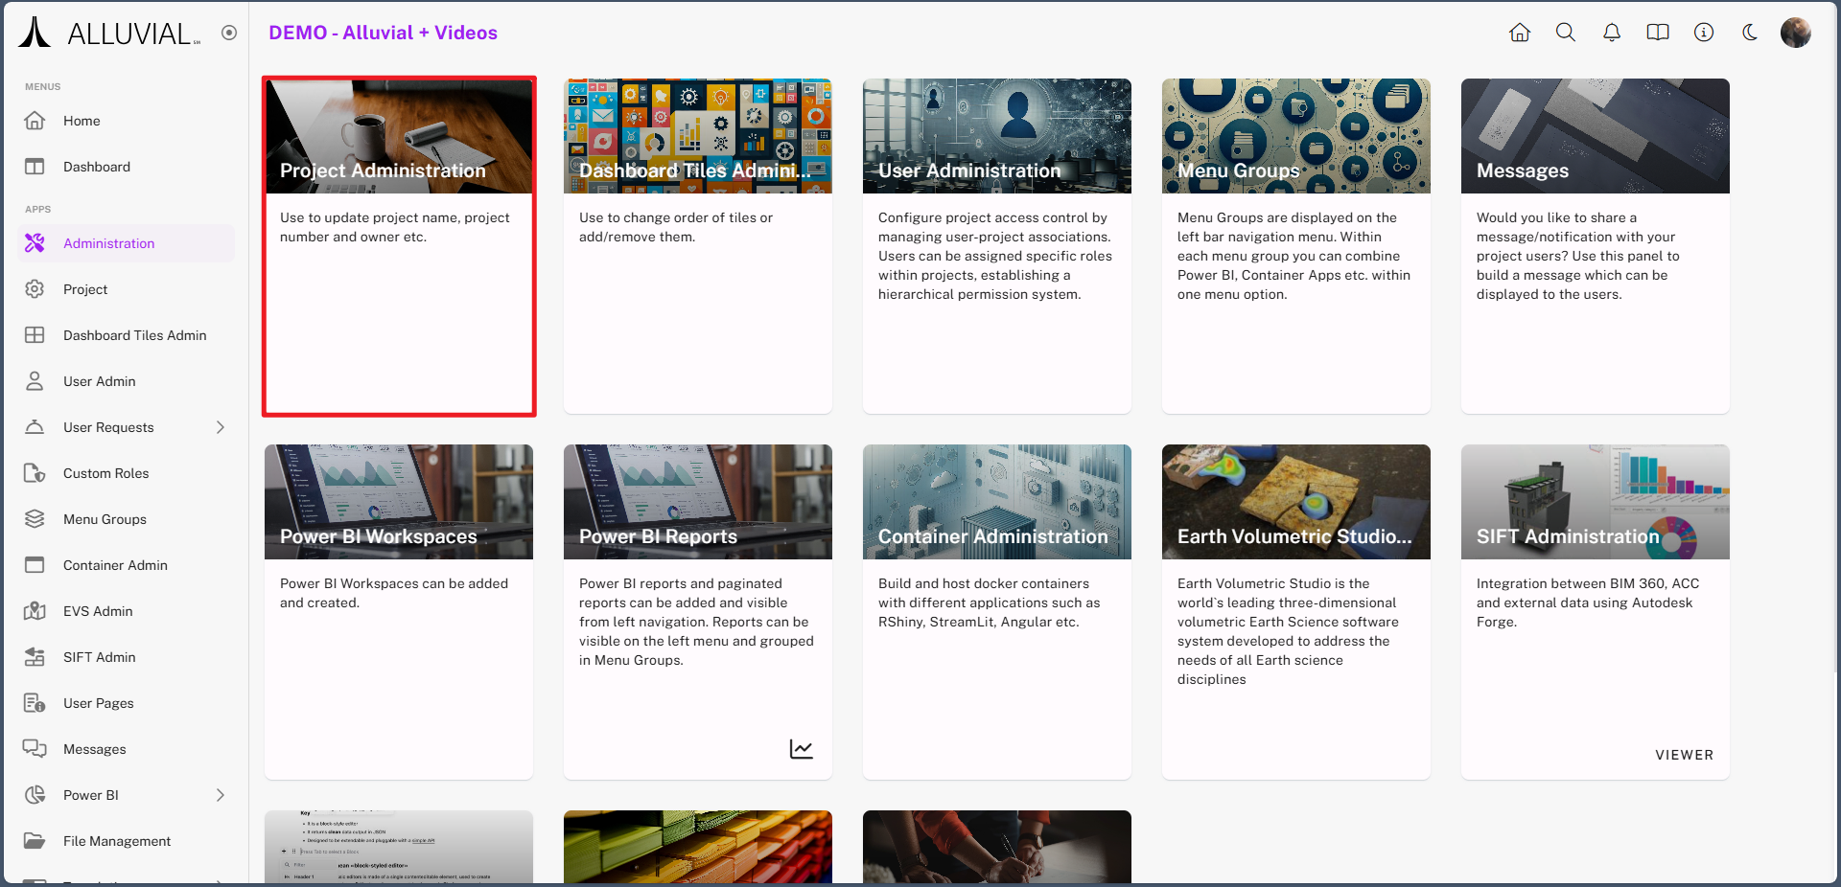Toggle dark mode moon icon
1841x887 pixels.
point(1750,33)
